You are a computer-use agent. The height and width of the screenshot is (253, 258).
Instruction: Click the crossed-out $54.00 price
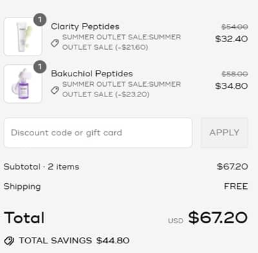click(235, 27)
